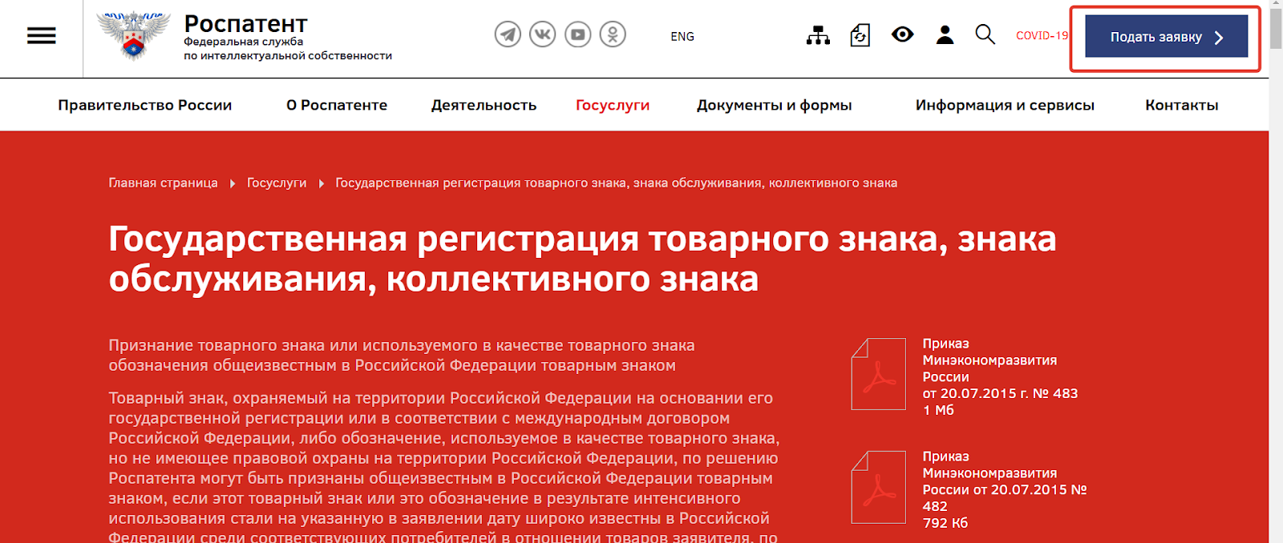Go to Главная страница breadcrumb
This screenshot has height=543, width=1283.
pyautogui.click(x=164, y=183)
